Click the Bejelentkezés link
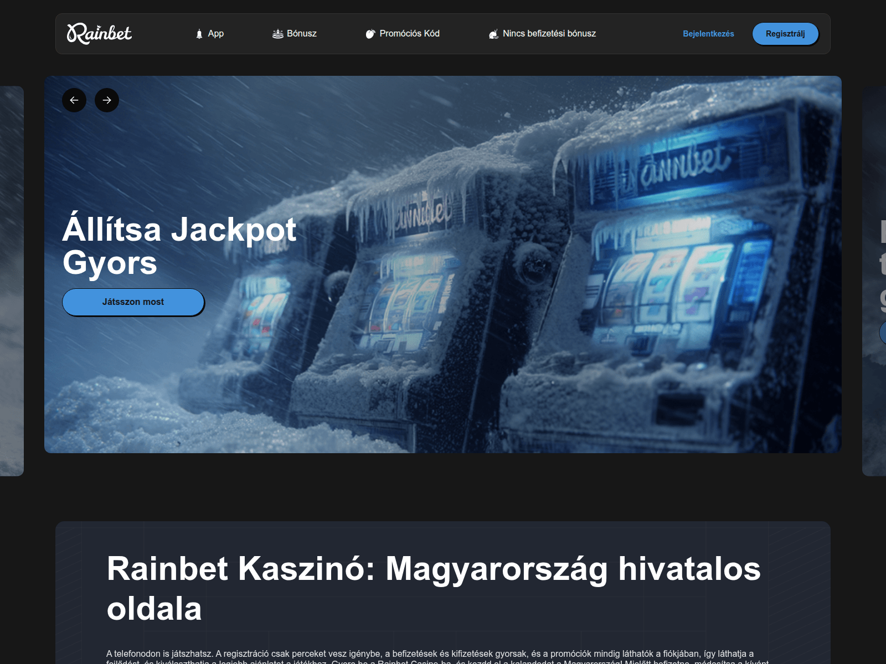Image resolution: width=886 pixels, height=664 pixels. pos(708,34)
